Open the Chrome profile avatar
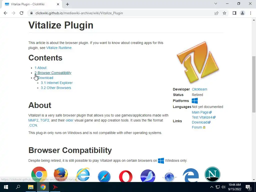The width and height of the screenshot is (256, 192). tap(242, 13)
